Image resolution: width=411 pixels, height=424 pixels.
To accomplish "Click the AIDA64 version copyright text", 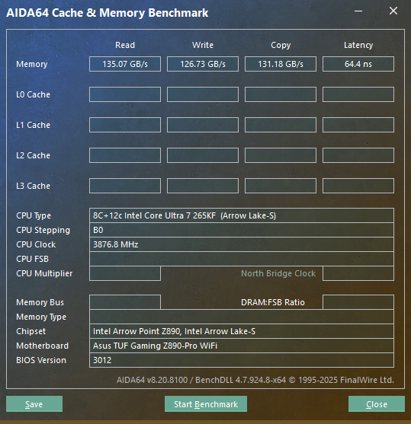I will [x=255, y=380].
